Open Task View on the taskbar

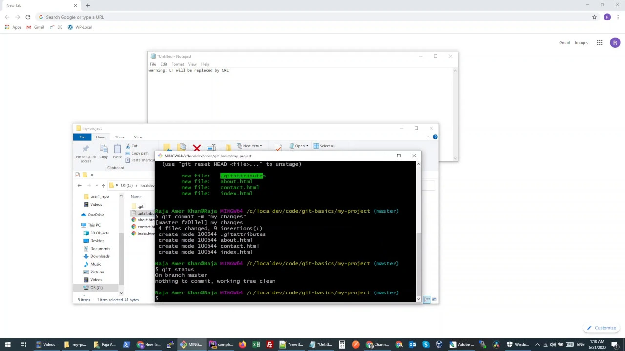[23, 345]
